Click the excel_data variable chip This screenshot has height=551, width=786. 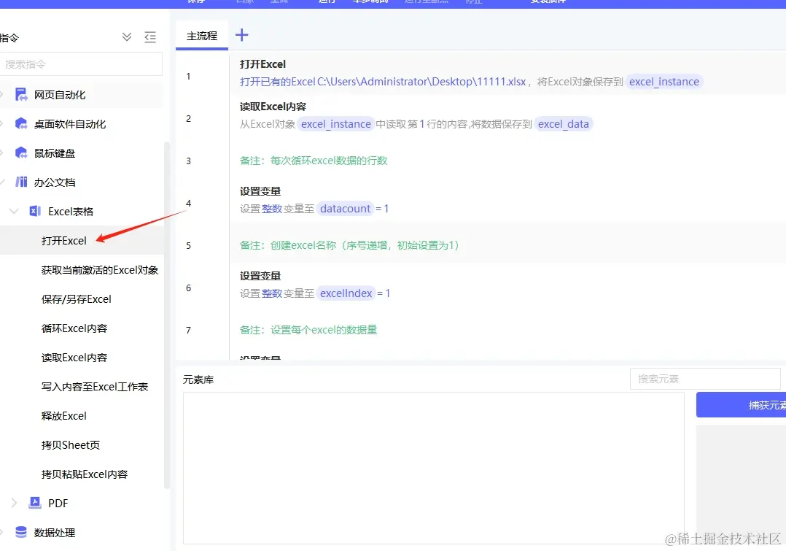(x=564, y=124)
